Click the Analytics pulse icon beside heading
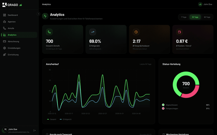This screenshot has height=135, width=217. [x=45, y=16]
